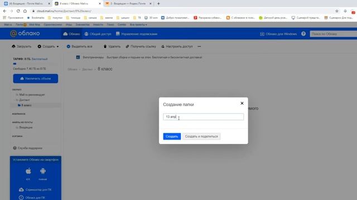Click Настроить доступ toolbar item
This screenshot has height=200, width=357.
click(177, 46)
